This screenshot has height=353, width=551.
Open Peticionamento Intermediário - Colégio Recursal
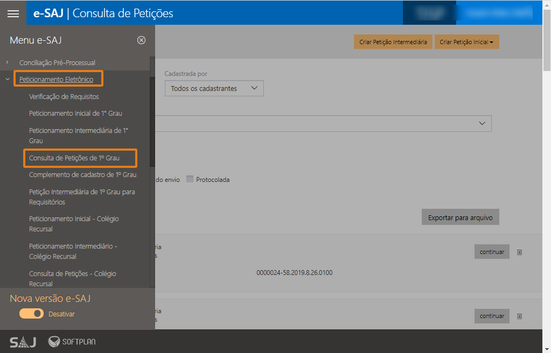73,251
